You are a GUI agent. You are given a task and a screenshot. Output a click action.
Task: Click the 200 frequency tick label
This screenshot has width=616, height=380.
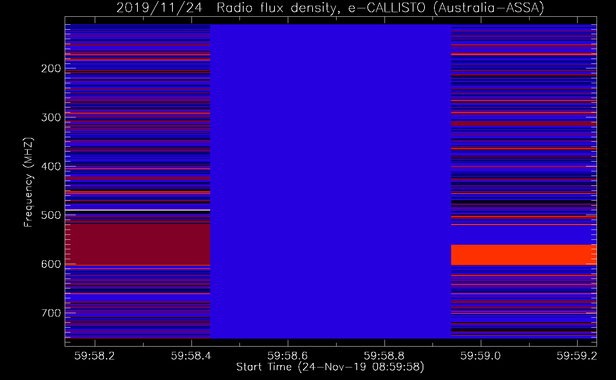[x=51, y=68]
